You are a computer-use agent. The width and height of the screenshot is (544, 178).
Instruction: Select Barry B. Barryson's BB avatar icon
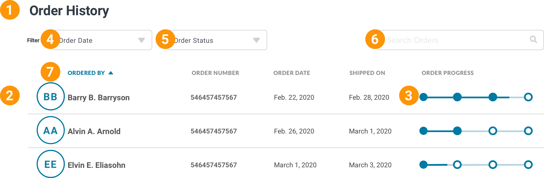[x=50, y=97]
